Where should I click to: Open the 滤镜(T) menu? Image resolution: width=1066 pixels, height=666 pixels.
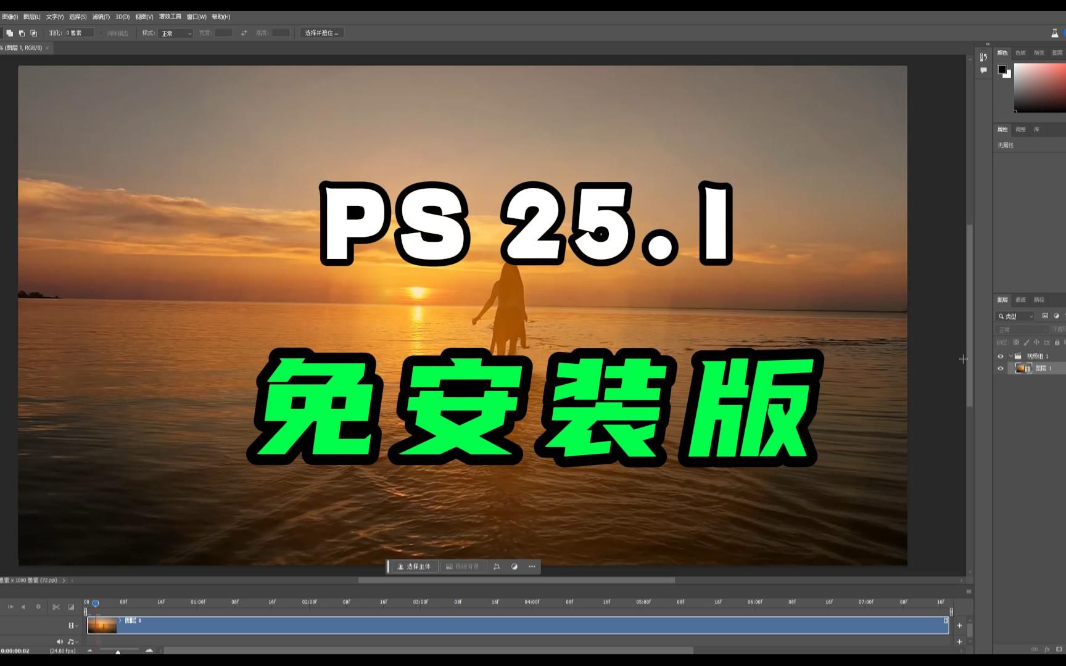[101, 17]
